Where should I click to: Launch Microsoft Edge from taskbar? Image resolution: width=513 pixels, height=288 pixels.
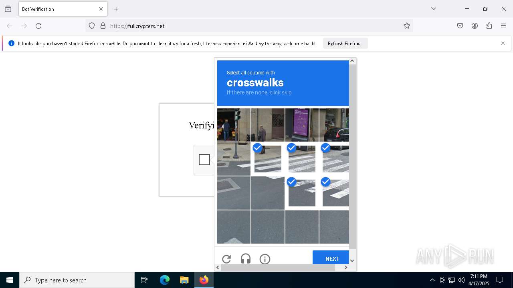165,280
